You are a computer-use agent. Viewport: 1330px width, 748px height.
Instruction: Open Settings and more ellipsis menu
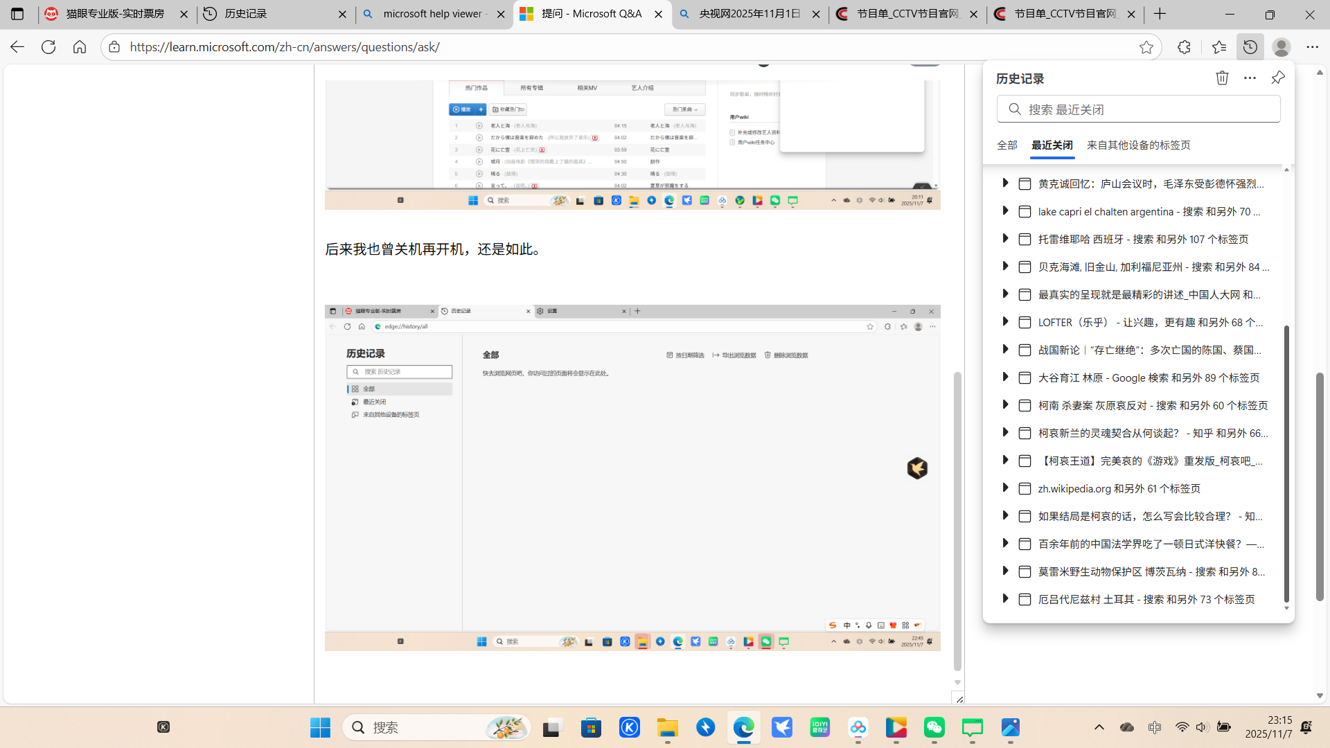[1313, 47]
